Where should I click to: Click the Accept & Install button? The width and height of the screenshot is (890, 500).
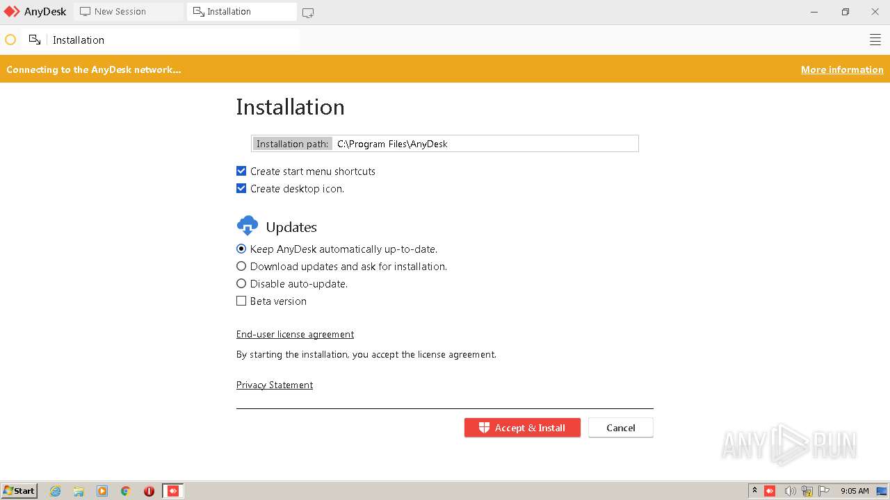[522, 428]
